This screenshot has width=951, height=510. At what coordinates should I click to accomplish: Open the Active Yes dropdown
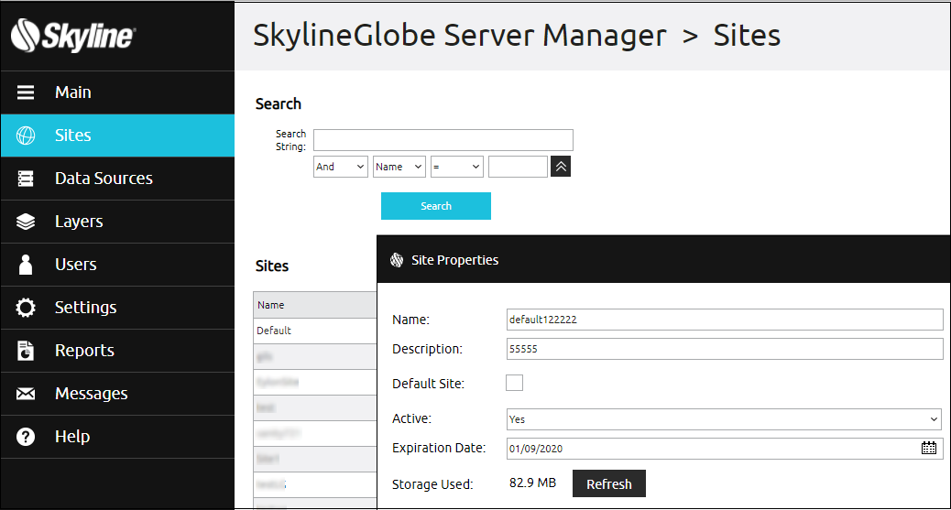(x=724, y=419)
